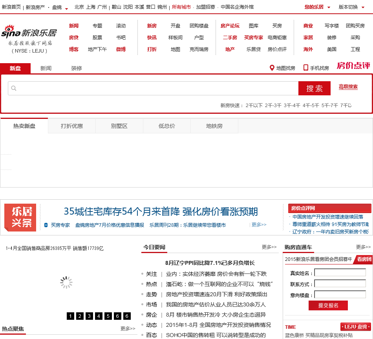Open the 地铁房 tab
Viewport: 373px width, 339px height.
214,126
